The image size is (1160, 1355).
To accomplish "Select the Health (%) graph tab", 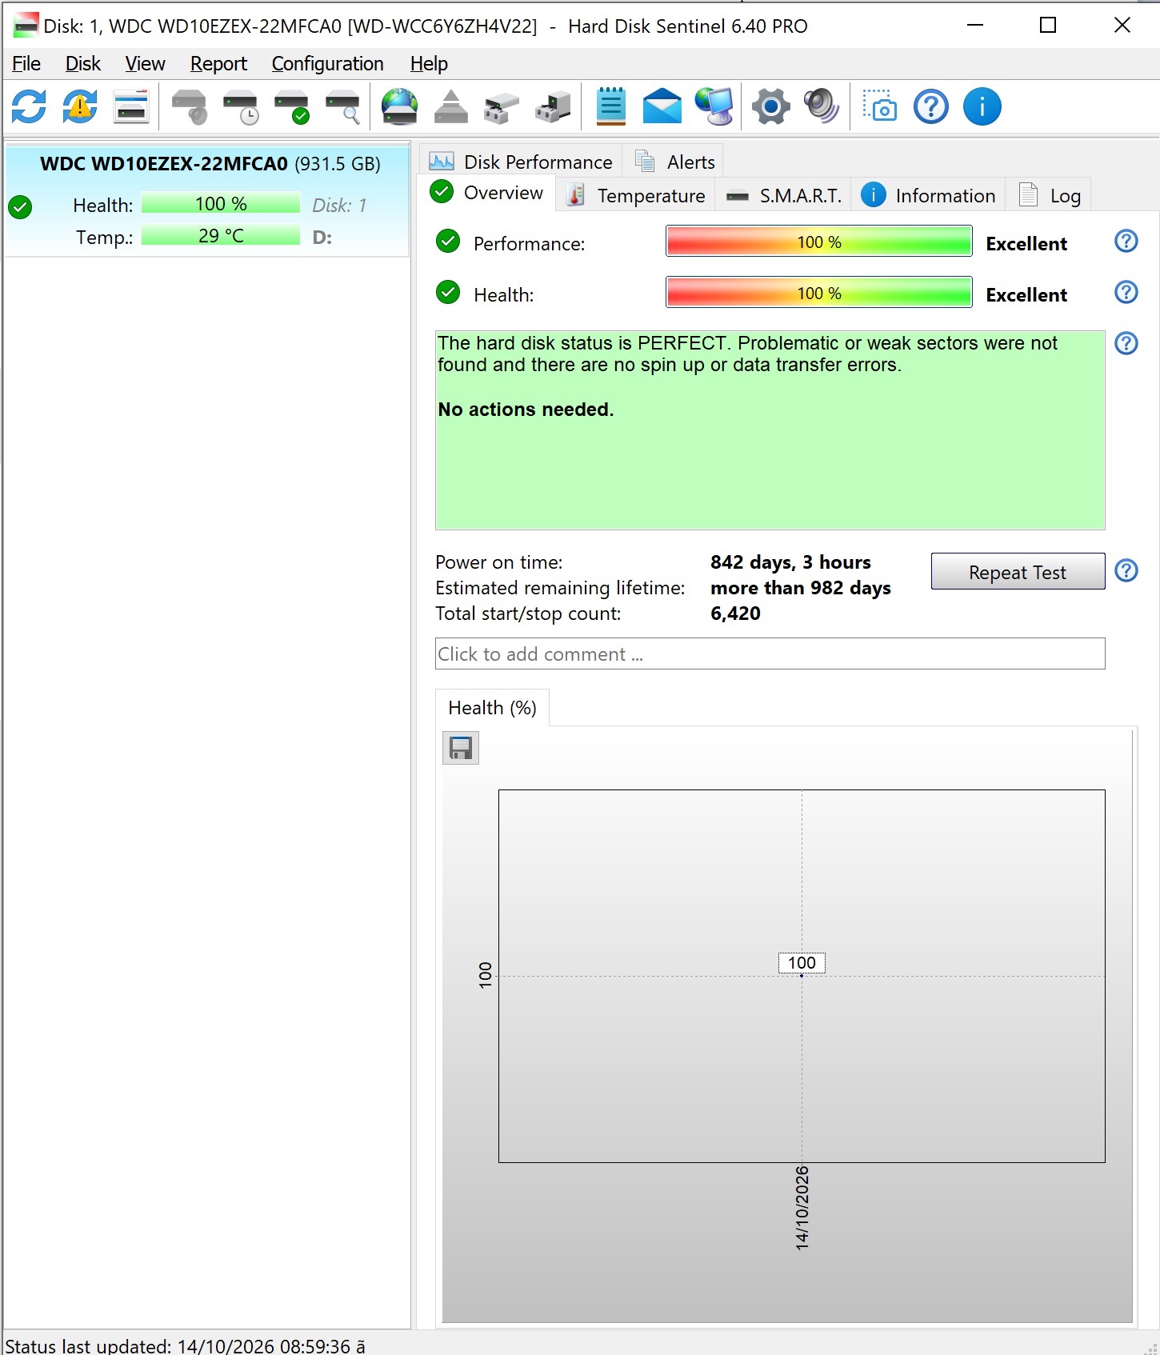I will [x=492, y=708].
